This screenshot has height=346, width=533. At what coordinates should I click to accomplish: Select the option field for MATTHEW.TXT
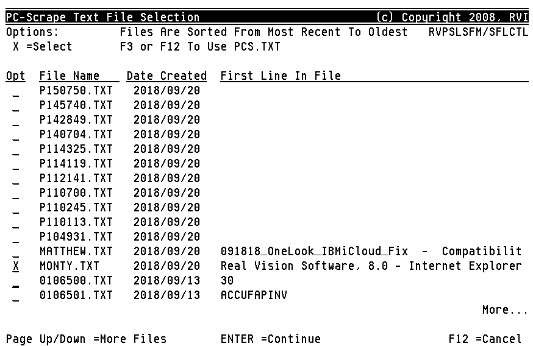coord(16,252)
